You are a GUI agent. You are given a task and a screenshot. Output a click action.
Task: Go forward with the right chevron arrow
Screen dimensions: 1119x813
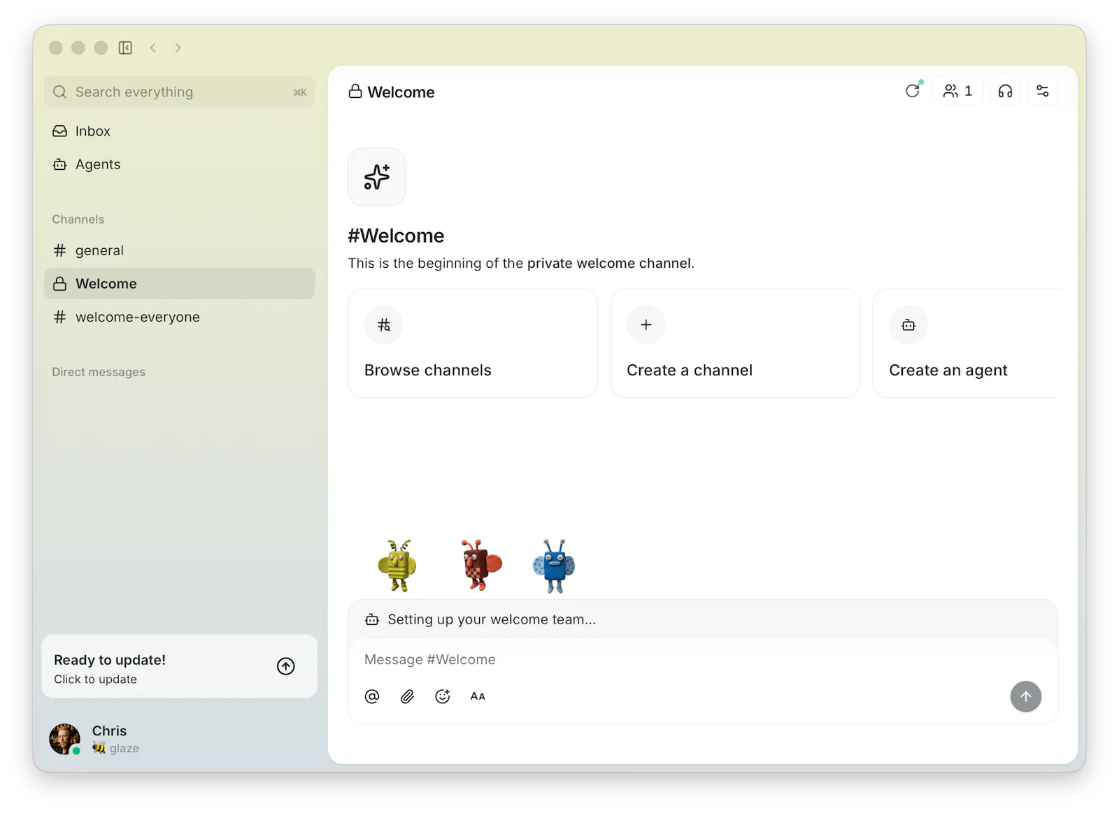[178, 48]
